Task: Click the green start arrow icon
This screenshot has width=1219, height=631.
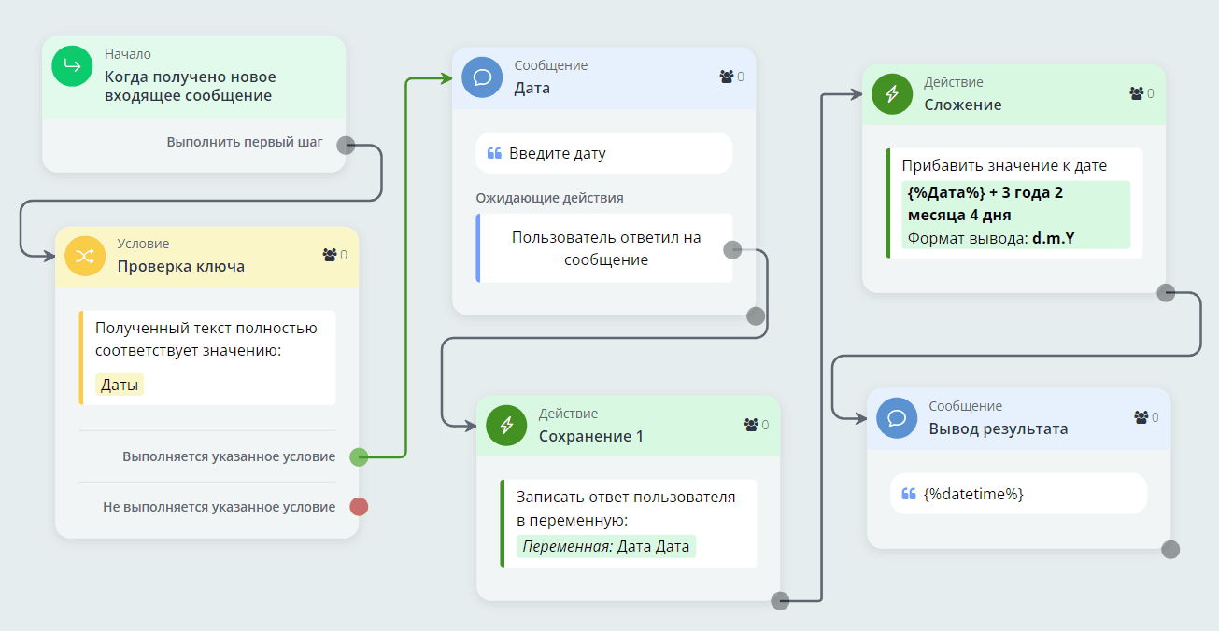Action: [x=73, y=65]
